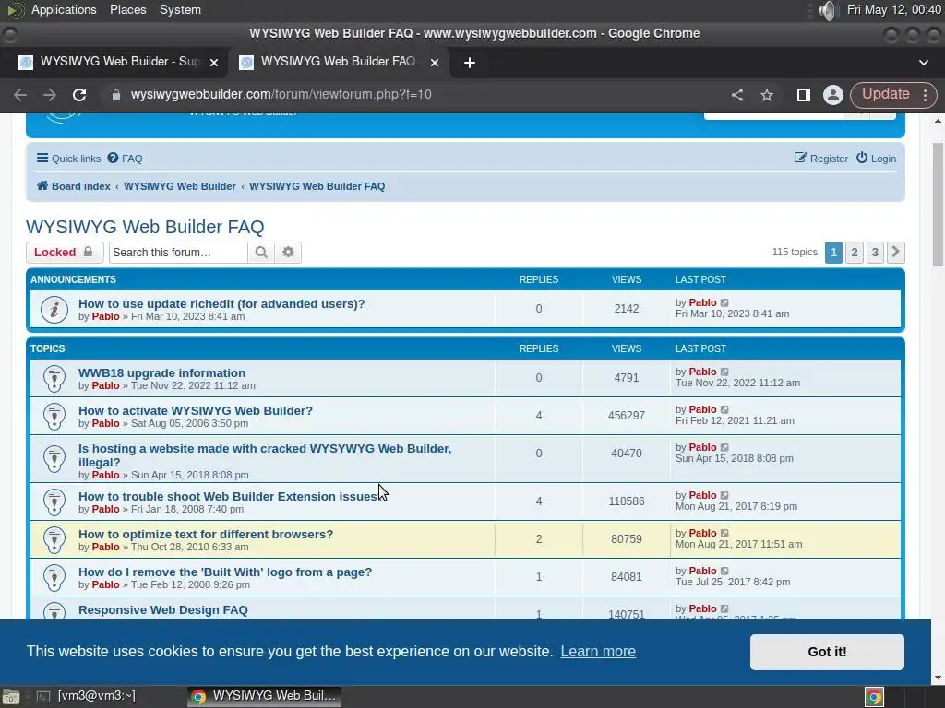Screen dimensions: 945x708
Task: Go to last post of cracked hosting topic
Action: click(724, 448)
